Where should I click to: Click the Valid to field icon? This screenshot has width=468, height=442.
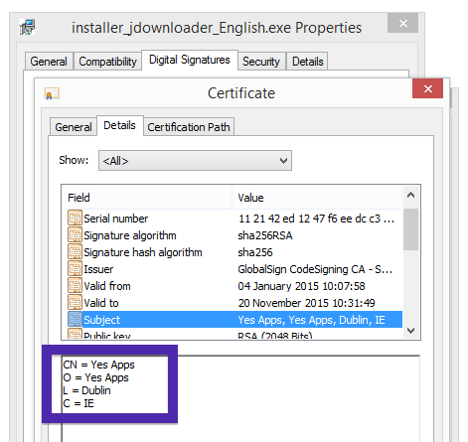click(75, 302)
